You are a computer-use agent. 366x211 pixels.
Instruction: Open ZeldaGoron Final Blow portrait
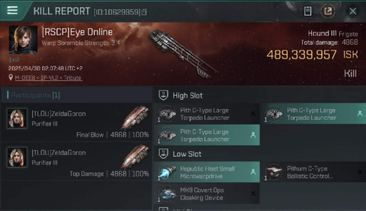tap(17, 118)
